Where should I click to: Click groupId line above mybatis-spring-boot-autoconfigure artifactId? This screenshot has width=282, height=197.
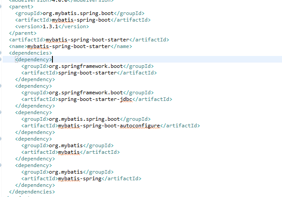pos(86,119)
